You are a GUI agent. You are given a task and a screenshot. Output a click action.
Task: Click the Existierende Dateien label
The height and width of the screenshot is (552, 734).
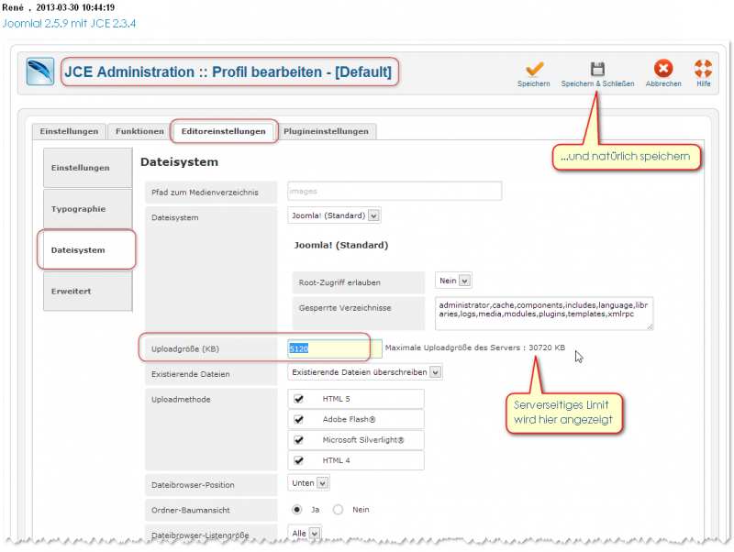point(191,374)
